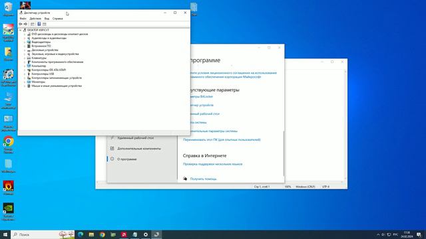Open the Google Chrome desktop shortcut
This screenshot has width=426, height=239.
(9, 145)
